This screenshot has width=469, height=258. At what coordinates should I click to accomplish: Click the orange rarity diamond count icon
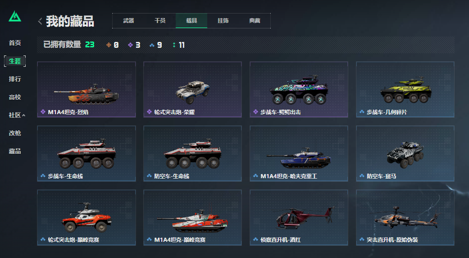[109, 45]
